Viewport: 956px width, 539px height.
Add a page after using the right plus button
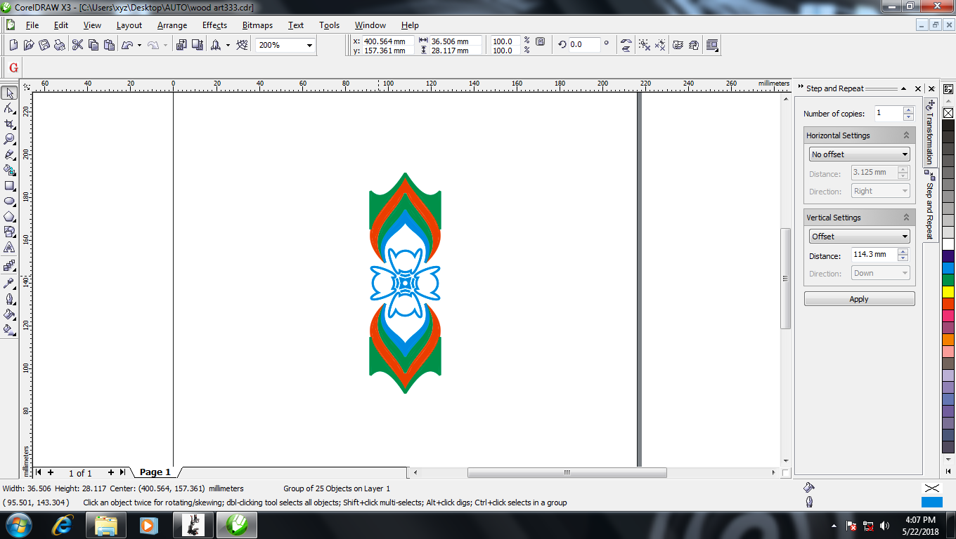(110, 472)
